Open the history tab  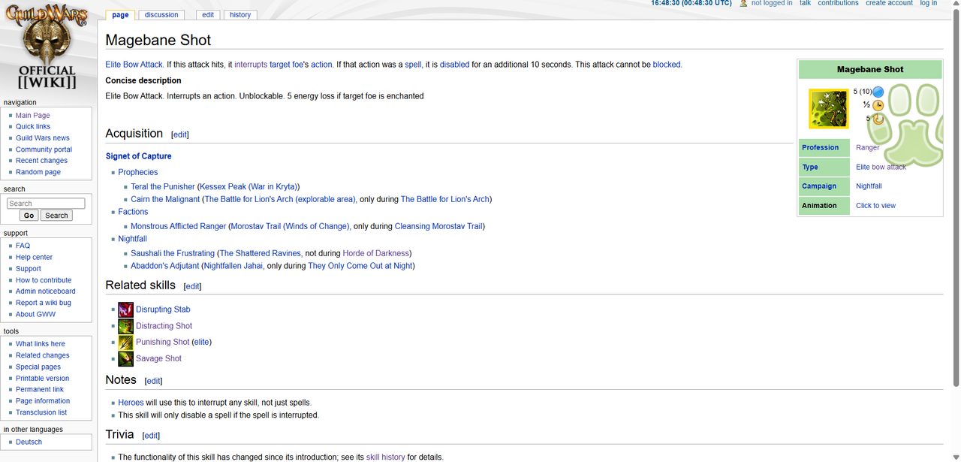coord(240,15)
